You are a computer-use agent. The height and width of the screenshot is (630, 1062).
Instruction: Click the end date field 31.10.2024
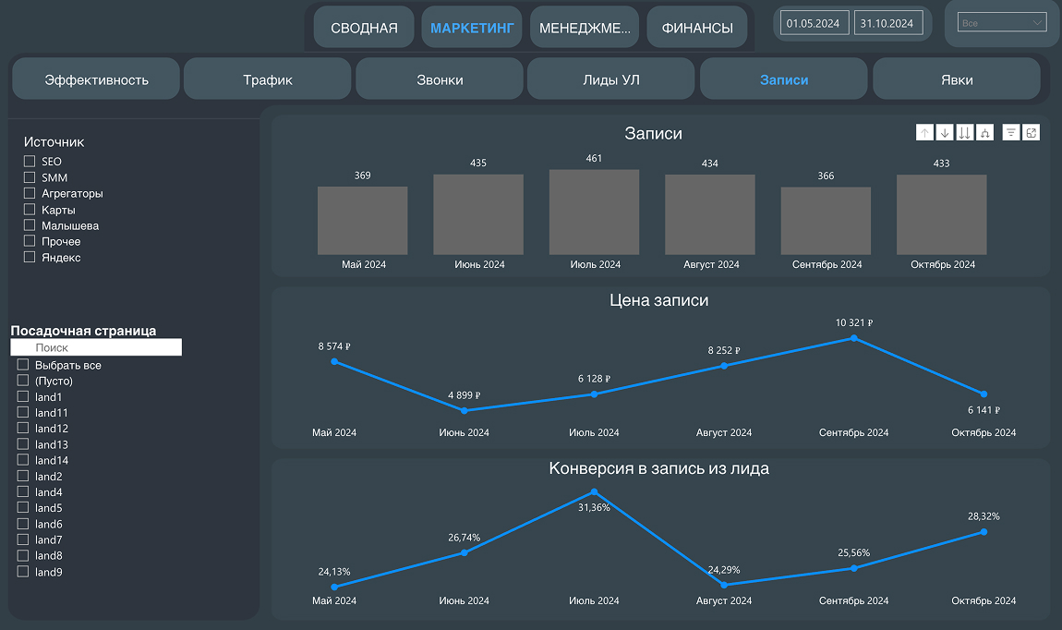pyautogui.click(x=887, y=23)
